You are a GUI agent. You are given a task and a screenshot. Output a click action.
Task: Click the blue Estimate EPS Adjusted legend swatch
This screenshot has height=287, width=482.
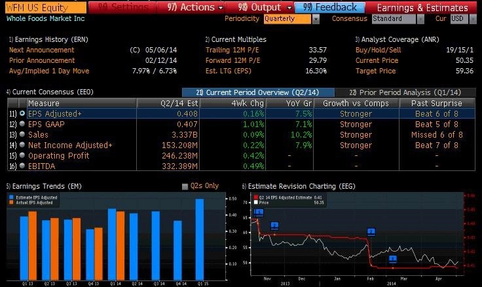click(x=11, y=197)
